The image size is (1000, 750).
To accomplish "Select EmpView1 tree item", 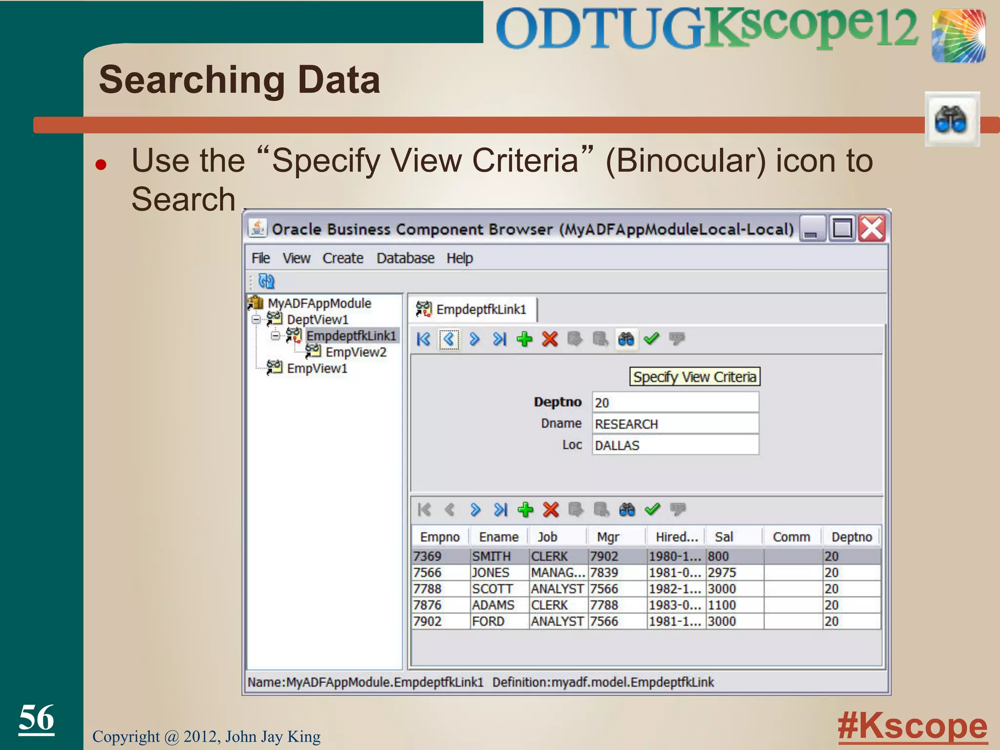I will coord(317,368).
